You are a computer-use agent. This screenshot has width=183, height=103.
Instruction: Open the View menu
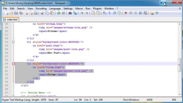[30, 9]
